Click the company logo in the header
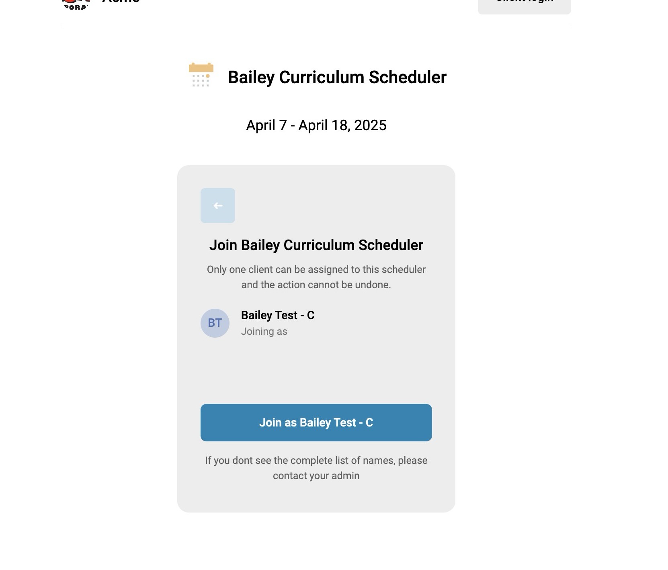668x570 pixels. click(x=76, y=4)
